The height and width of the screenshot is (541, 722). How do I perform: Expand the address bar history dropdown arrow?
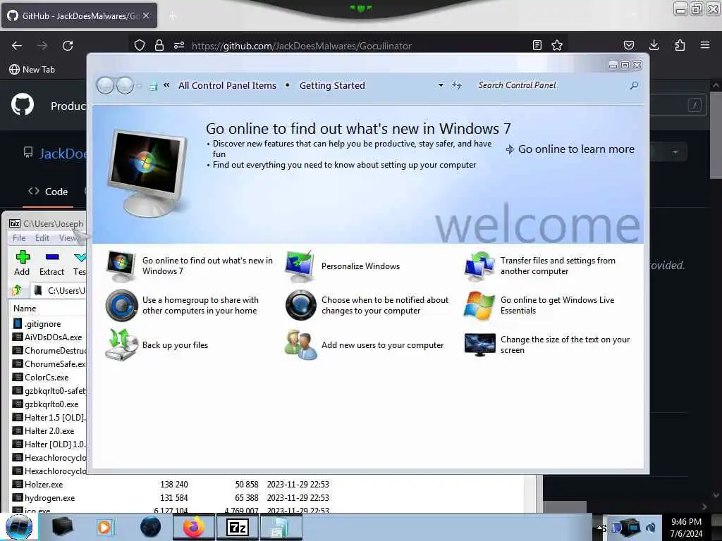click(x=441, y=85)
